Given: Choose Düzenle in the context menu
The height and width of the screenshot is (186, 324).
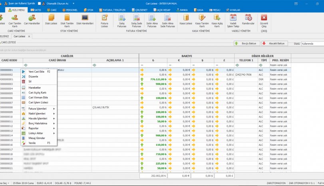Looking at the screenshot, I should (39, 76).
